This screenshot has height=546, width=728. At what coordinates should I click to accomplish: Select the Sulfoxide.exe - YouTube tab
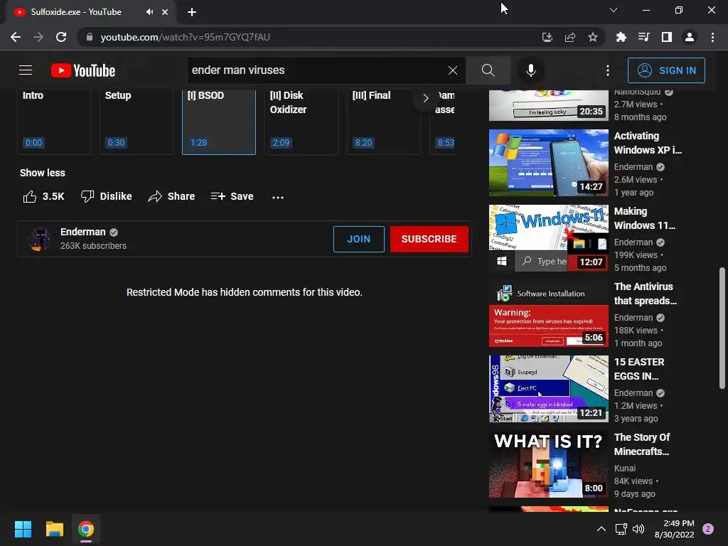90,12
